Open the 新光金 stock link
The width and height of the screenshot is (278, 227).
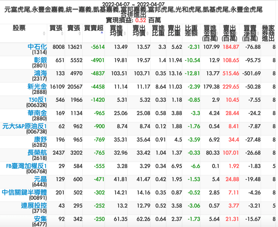37,87
